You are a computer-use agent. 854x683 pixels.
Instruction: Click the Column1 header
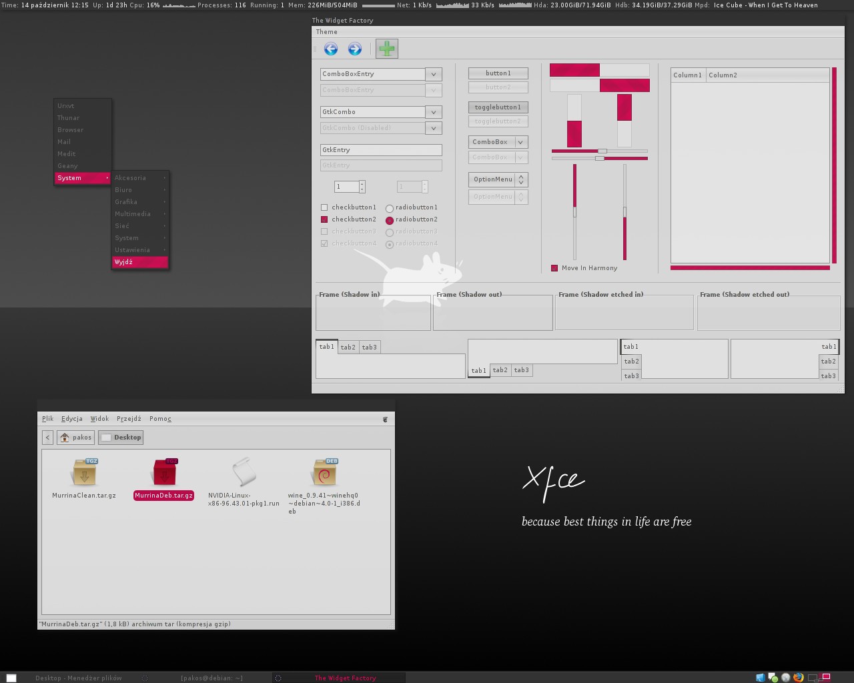[688, 75]
